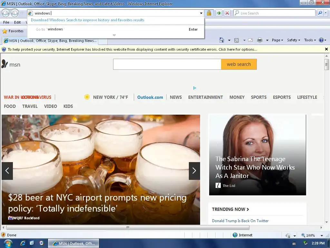330x248 pixels.
Task: Open the VIDEO navigation link
Action: coord(51,106)
